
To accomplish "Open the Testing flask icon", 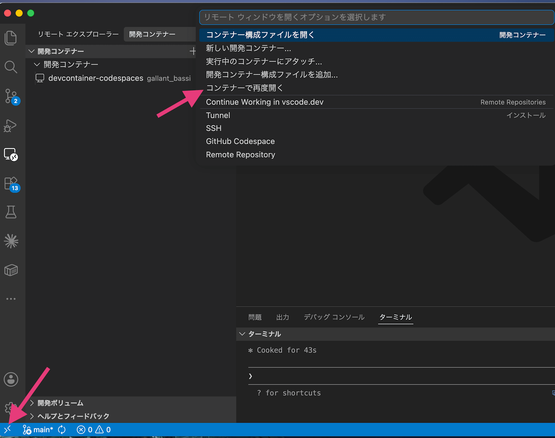I will point(11,212).
